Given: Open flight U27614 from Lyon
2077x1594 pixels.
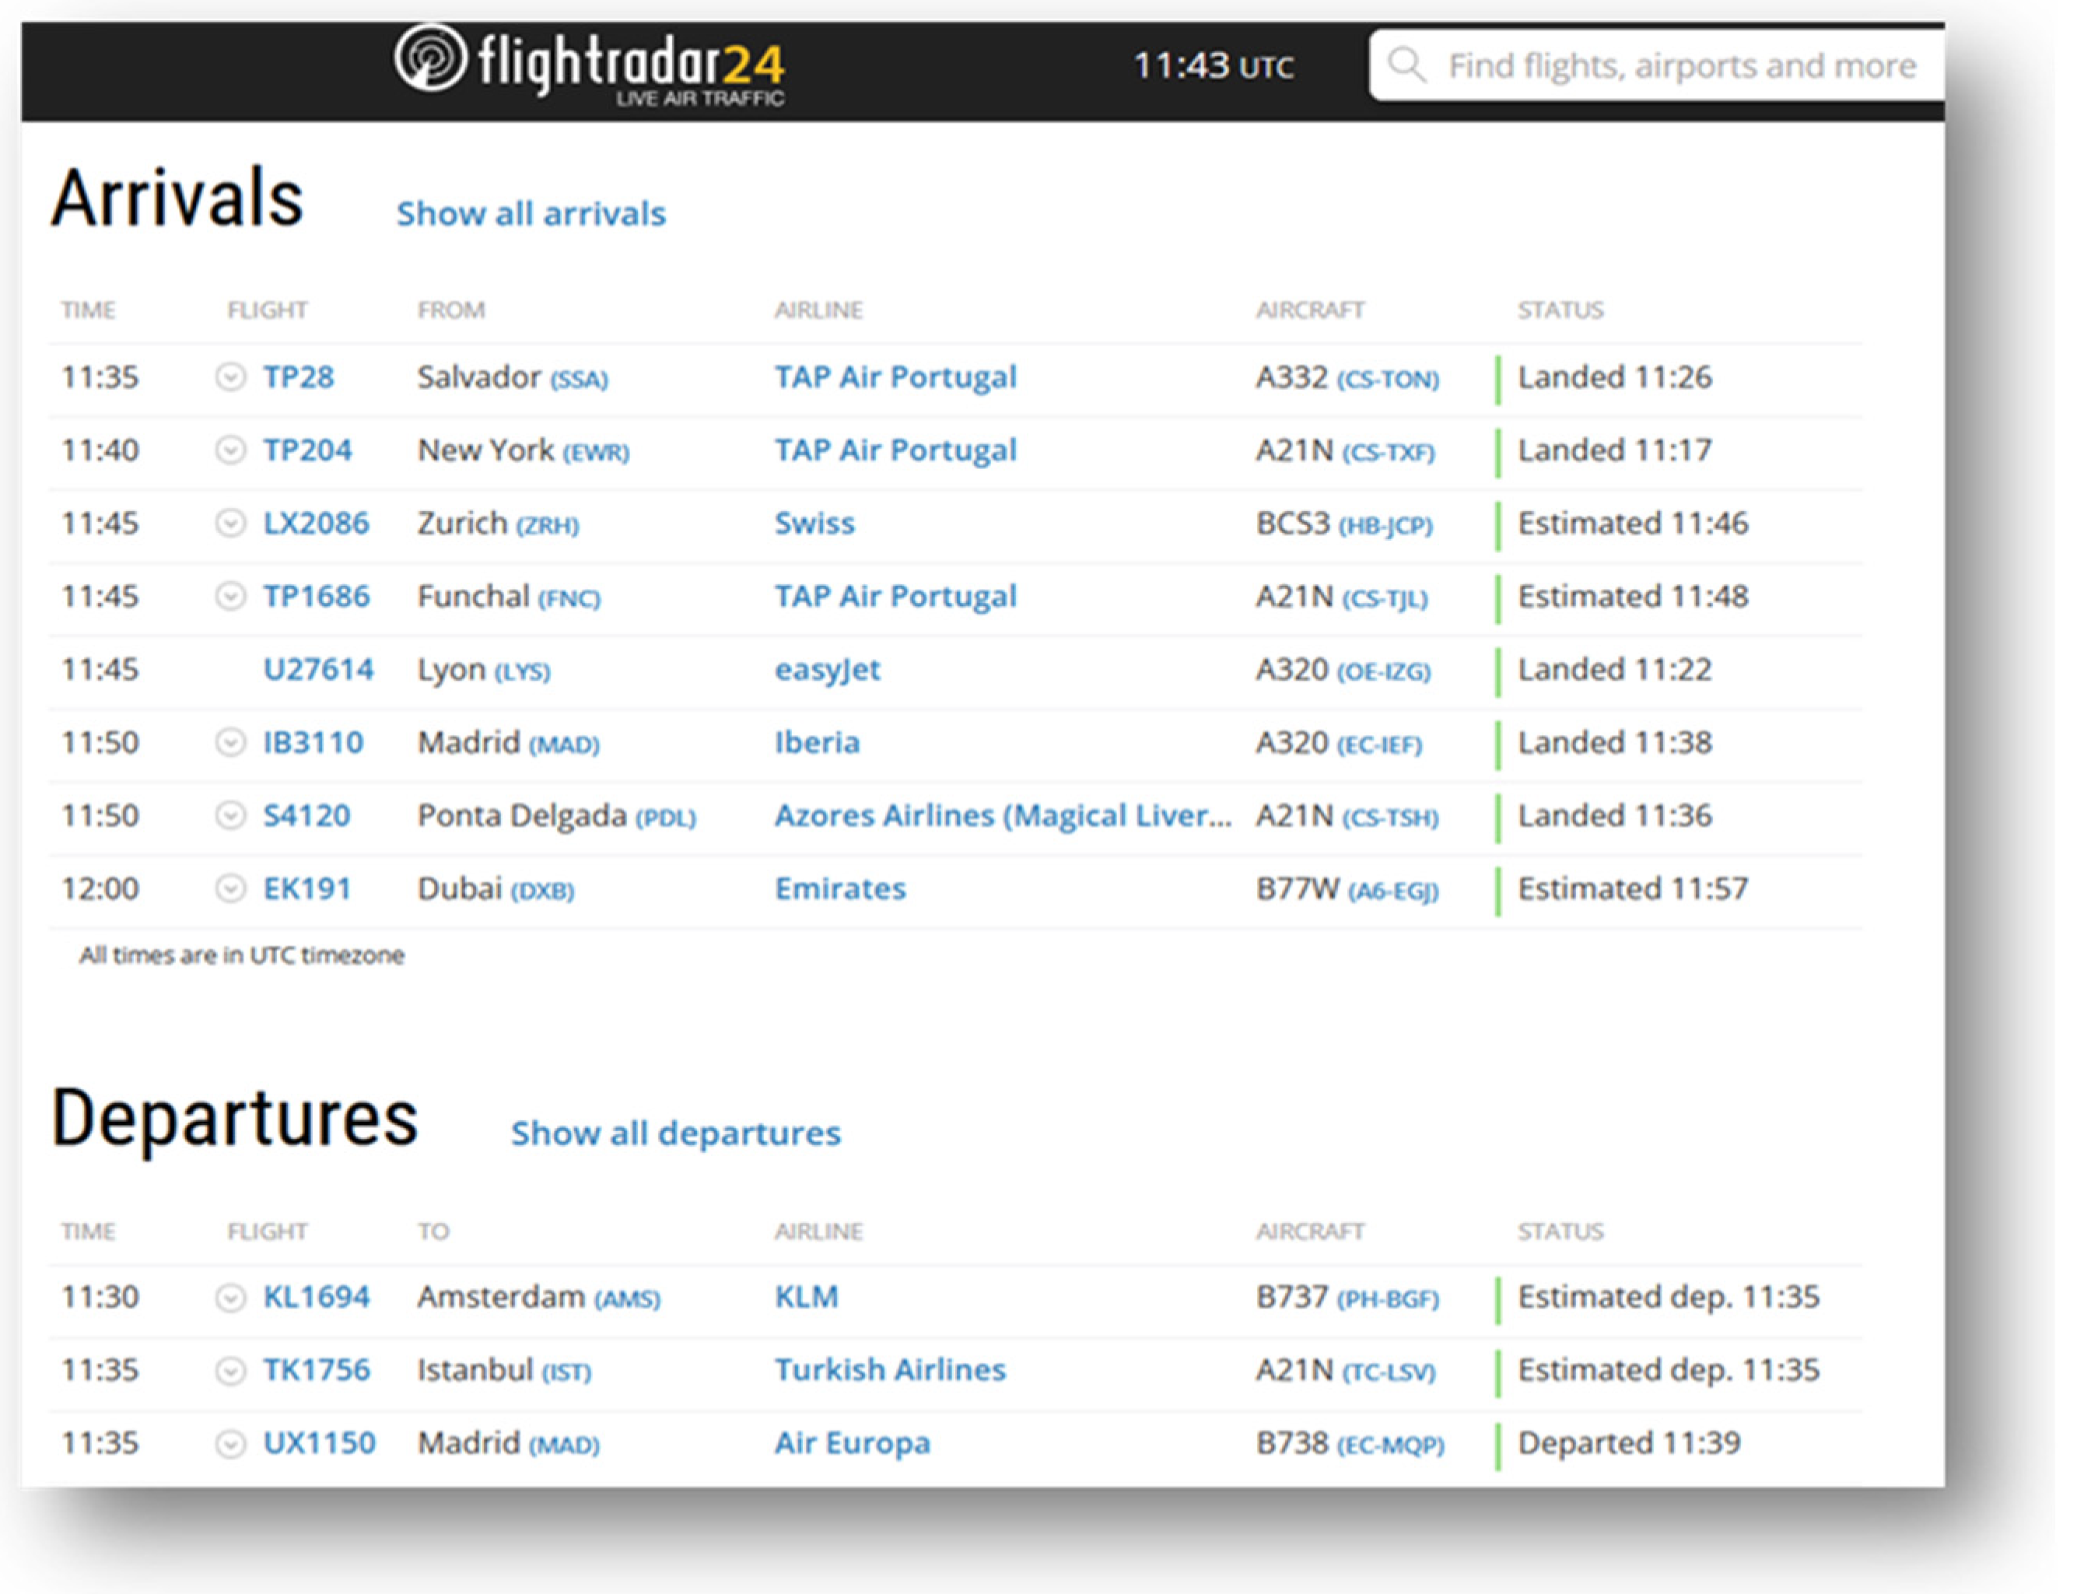Looking at the screenshot, I should pyautogui.click(x=318, y=669).
